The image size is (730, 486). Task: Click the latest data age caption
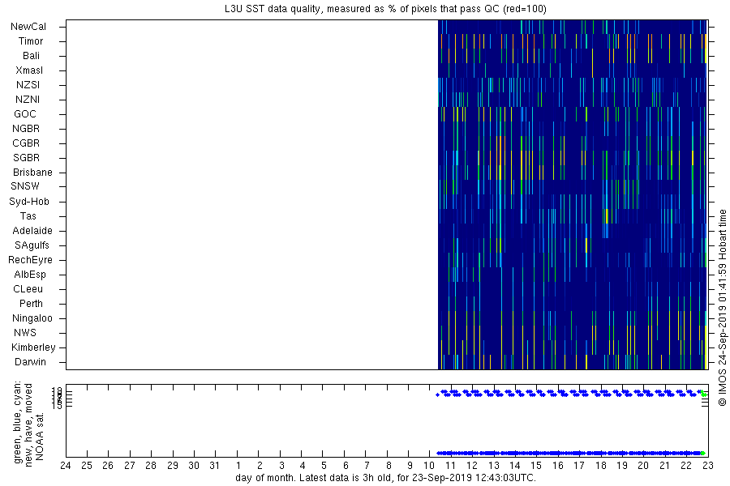(385, 478)
